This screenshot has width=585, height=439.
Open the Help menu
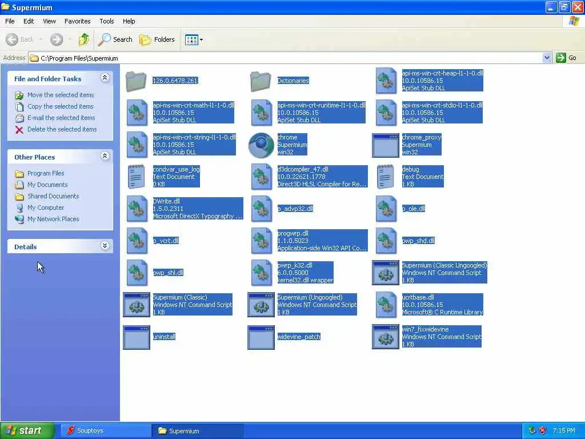(x=129, y=21)
